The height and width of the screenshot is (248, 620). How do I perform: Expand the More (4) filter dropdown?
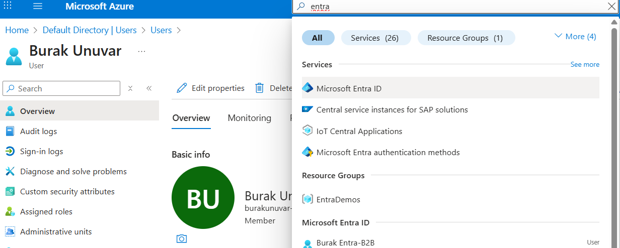(575, 37)
